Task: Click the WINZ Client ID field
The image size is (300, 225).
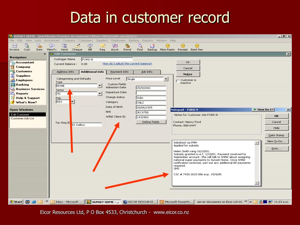Action: coord(151,117)
